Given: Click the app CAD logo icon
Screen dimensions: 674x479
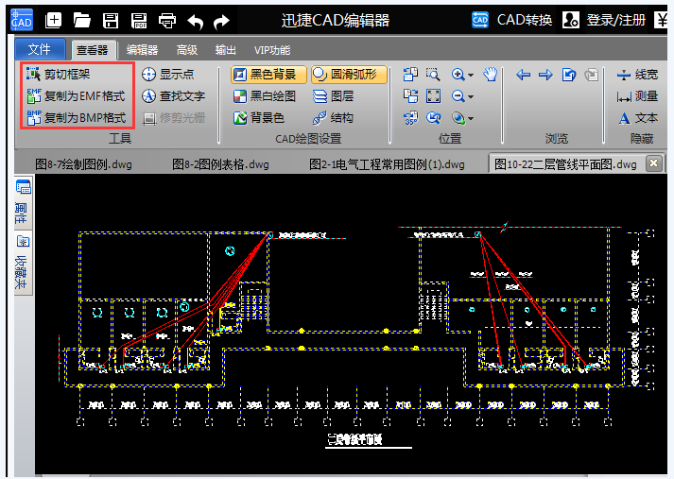Looking at the screenshot, I should [x=22, y=20].
